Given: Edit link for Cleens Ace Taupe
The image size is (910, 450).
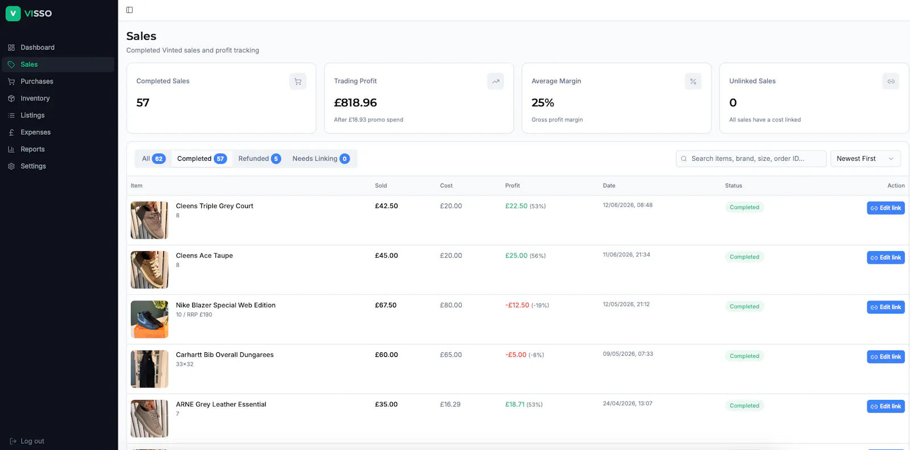Looking at the screenshot, I should 886,258.
